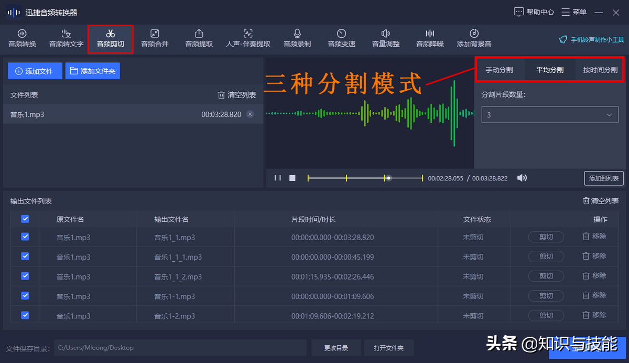Switch to the 平均分割 average split tab

coord(550,70)
